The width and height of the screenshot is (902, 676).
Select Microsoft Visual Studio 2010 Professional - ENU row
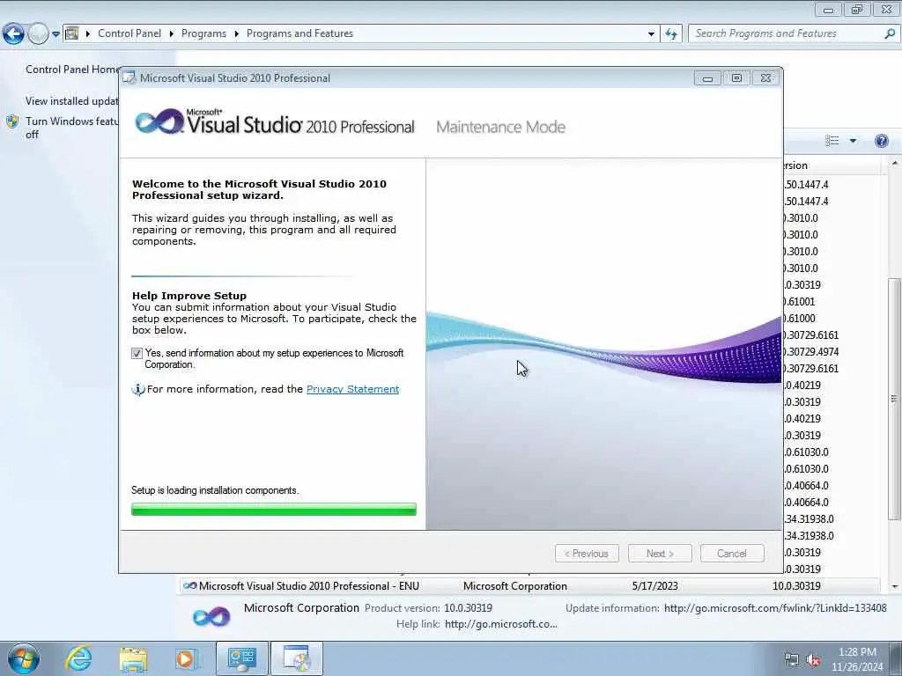click(x=529, y=585)
